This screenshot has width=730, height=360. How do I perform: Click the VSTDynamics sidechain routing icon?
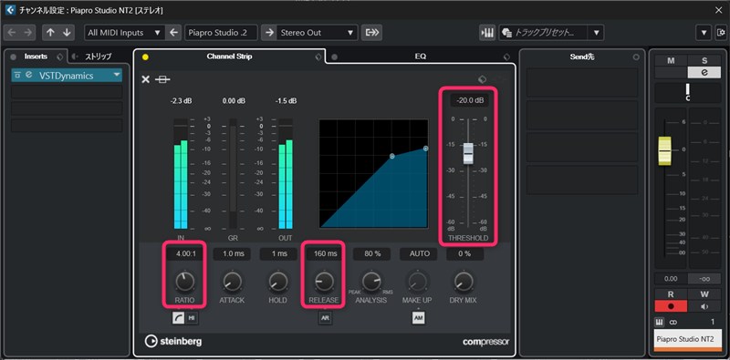[x=17, y=75]
